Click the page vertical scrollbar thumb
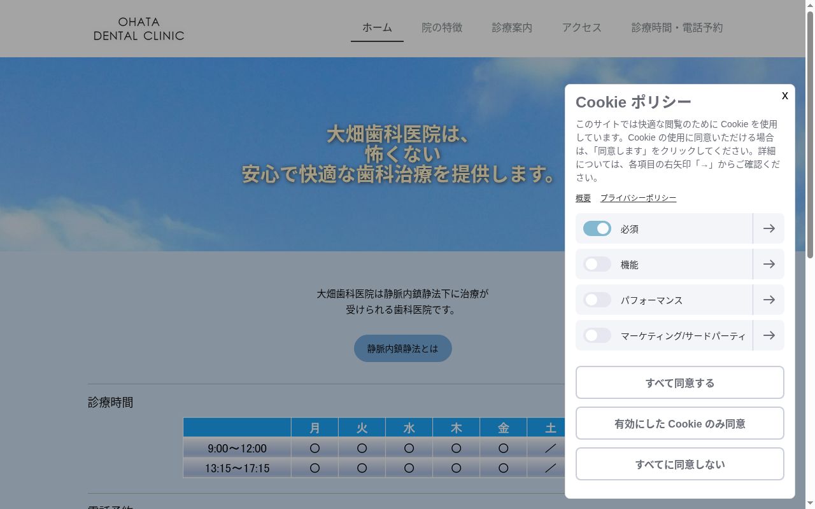Viewport: 815px width, 509px height. [x=810, y=135]
